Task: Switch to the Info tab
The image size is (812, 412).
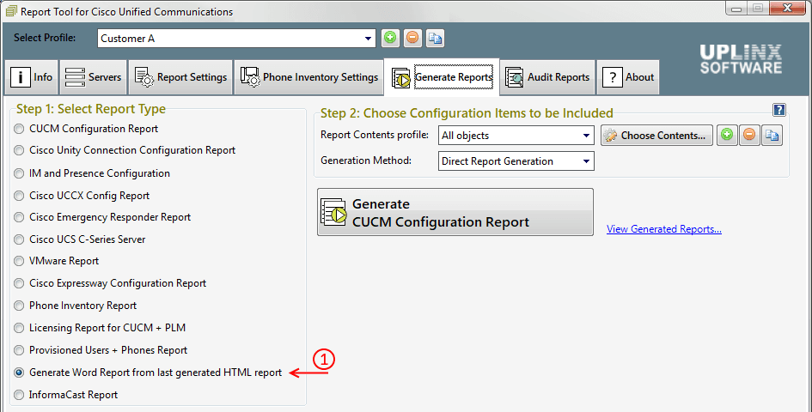Action: [32, 77]
